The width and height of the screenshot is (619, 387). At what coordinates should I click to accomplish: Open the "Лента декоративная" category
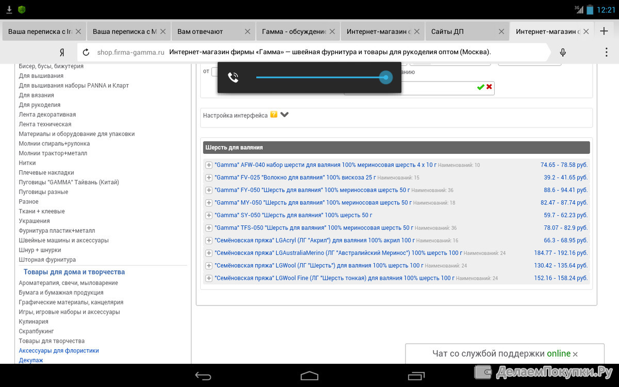coord(47,115)
